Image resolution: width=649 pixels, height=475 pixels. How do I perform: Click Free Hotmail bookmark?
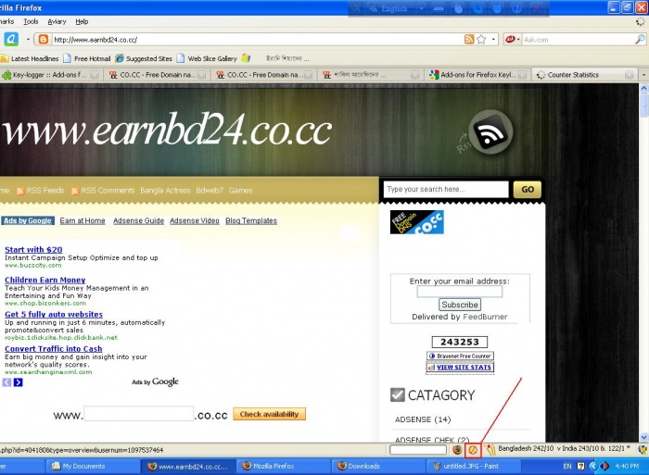click(87, 58)
